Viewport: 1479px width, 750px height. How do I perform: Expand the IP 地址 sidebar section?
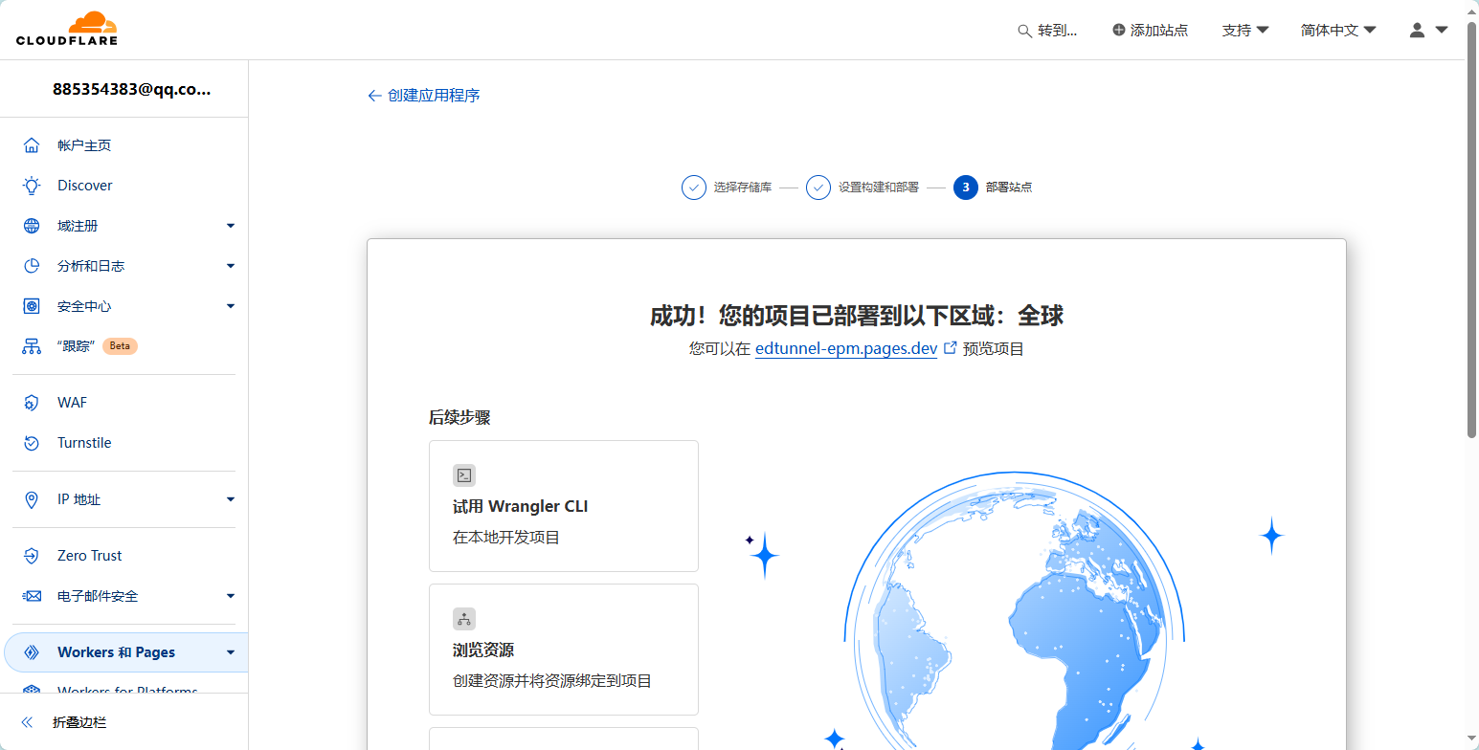click(231, 499)
